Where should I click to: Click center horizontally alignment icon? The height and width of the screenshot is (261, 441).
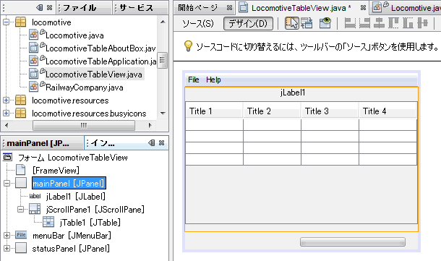click(x=379, y=23)
